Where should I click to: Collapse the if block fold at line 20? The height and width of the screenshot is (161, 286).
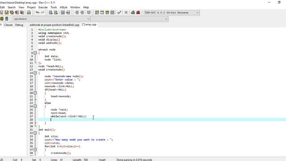pyautogui.click(x=35, y=93)
